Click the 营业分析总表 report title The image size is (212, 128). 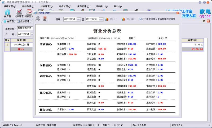107,31
